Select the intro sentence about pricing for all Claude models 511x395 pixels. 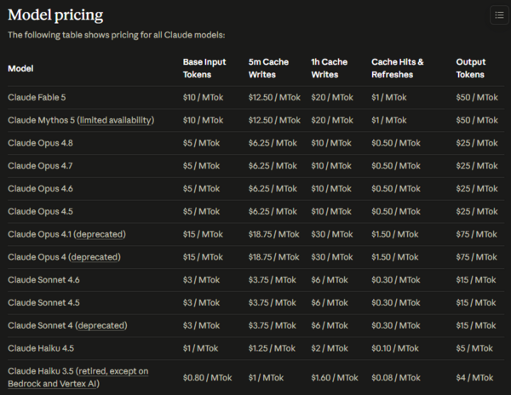(x=117, y=35)
